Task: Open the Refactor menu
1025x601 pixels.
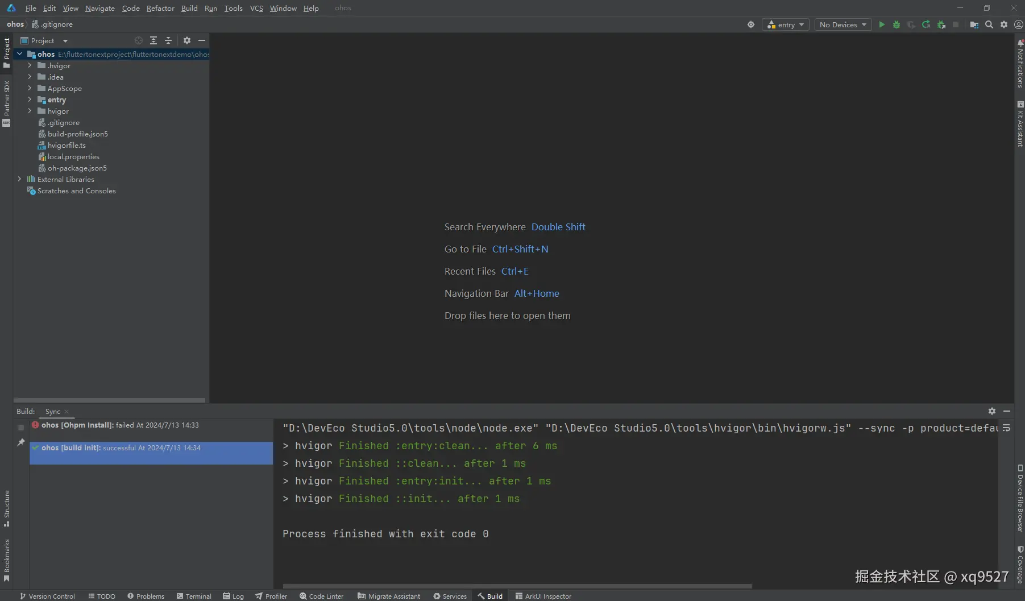Action: [160, 8]
